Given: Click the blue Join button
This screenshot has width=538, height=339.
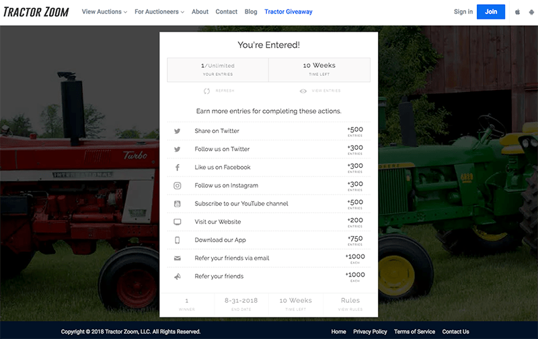Looking at the screenshot, I should 491,11.
